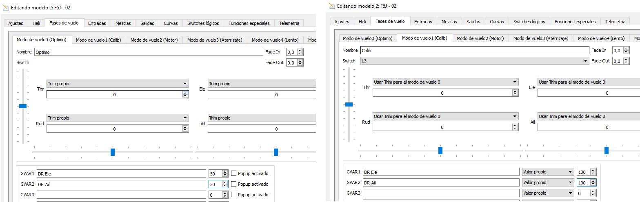Expand the Thr 'Trim propio' dropdown
Screen dimensions: 640x202
click(118, 84)
